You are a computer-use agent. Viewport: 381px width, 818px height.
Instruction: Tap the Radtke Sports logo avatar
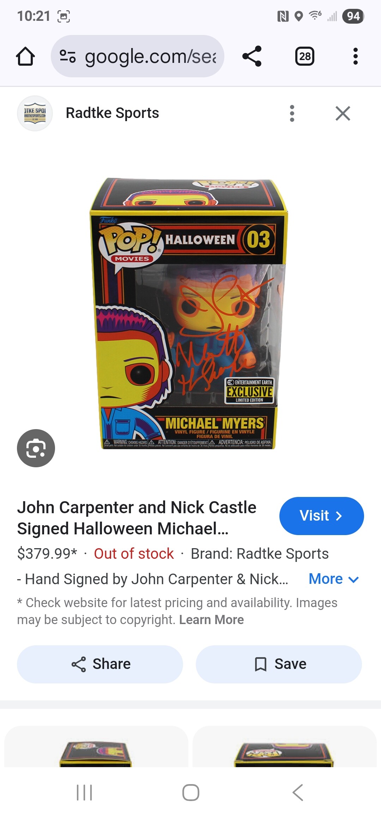[x=35, y=113]
